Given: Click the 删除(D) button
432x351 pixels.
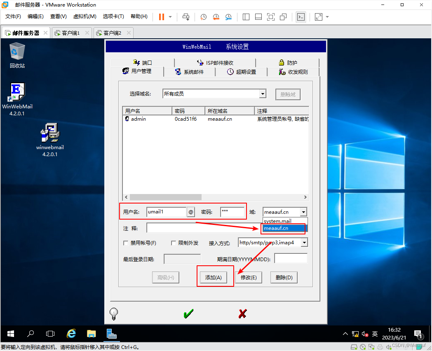Looking at the screenshot, I should click(x=284, y=278).
